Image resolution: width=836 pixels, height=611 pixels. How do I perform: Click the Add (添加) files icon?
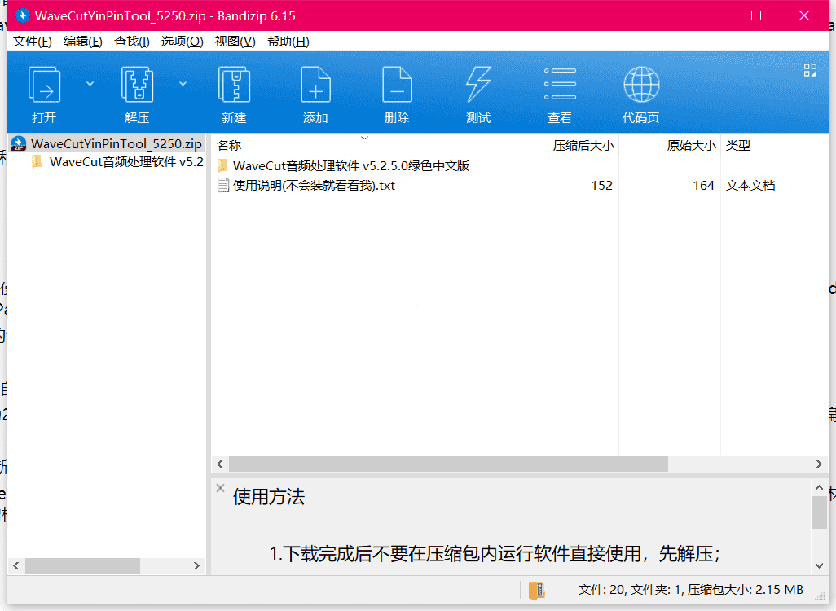coord(315,84)
